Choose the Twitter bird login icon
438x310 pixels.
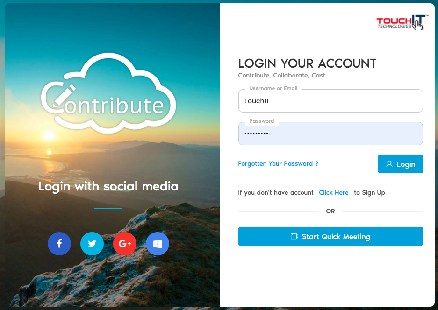tap(92, 244)
